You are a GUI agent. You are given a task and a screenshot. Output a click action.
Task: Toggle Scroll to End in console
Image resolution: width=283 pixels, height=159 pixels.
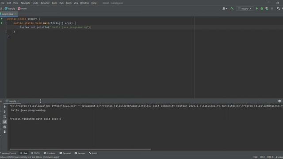coord(5,122)
